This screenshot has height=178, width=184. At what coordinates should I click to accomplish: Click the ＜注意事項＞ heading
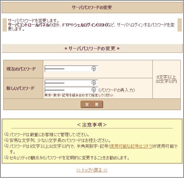[x=92, y=125]
